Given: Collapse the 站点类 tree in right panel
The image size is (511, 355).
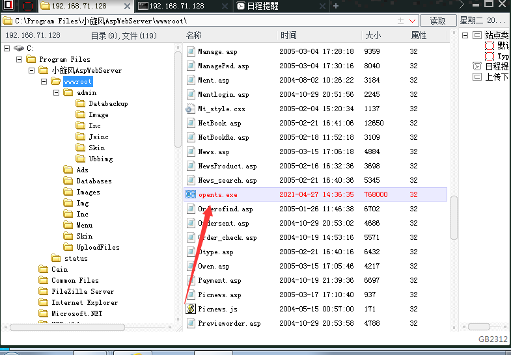Looking at the screenshot, I should click(465, 35).
